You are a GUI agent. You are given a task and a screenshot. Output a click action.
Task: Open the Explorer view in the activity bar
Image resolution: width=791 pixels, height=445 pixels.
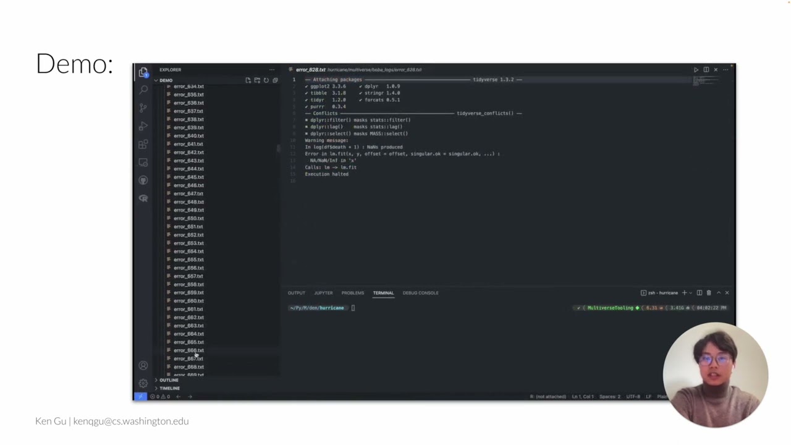143,72
